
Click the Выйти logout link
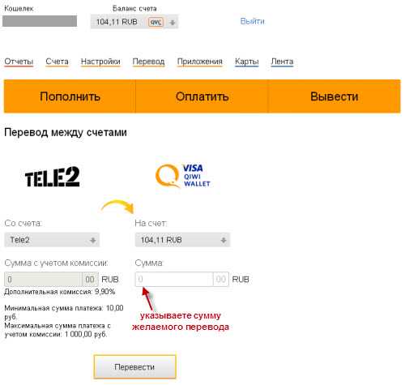coord(252,21)
